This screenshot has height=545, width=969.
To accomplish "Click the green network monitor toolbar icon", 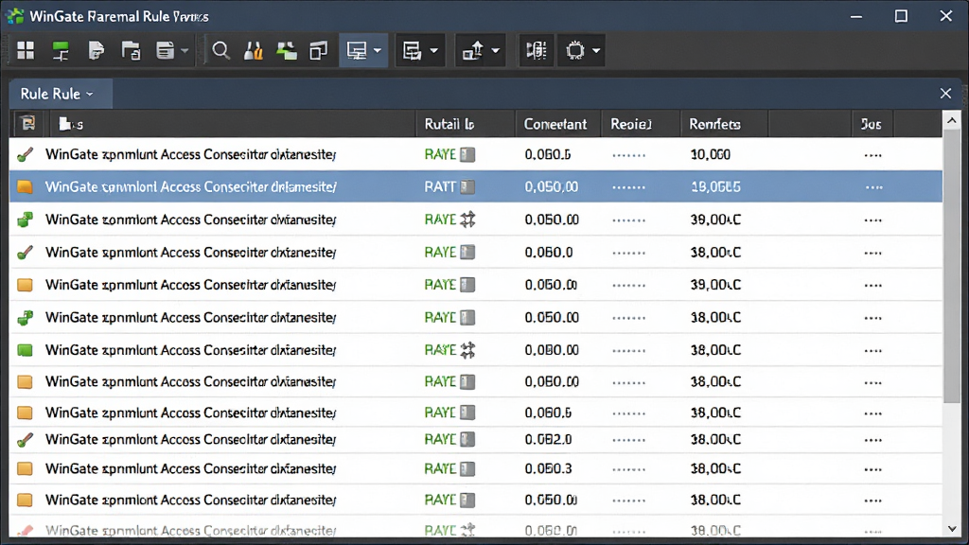I will [61, 51].
